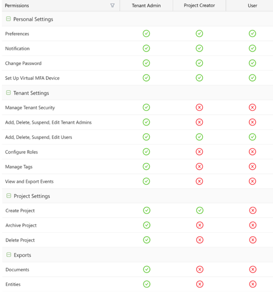Click red X for Documents under Project Creator

[200, 270]
